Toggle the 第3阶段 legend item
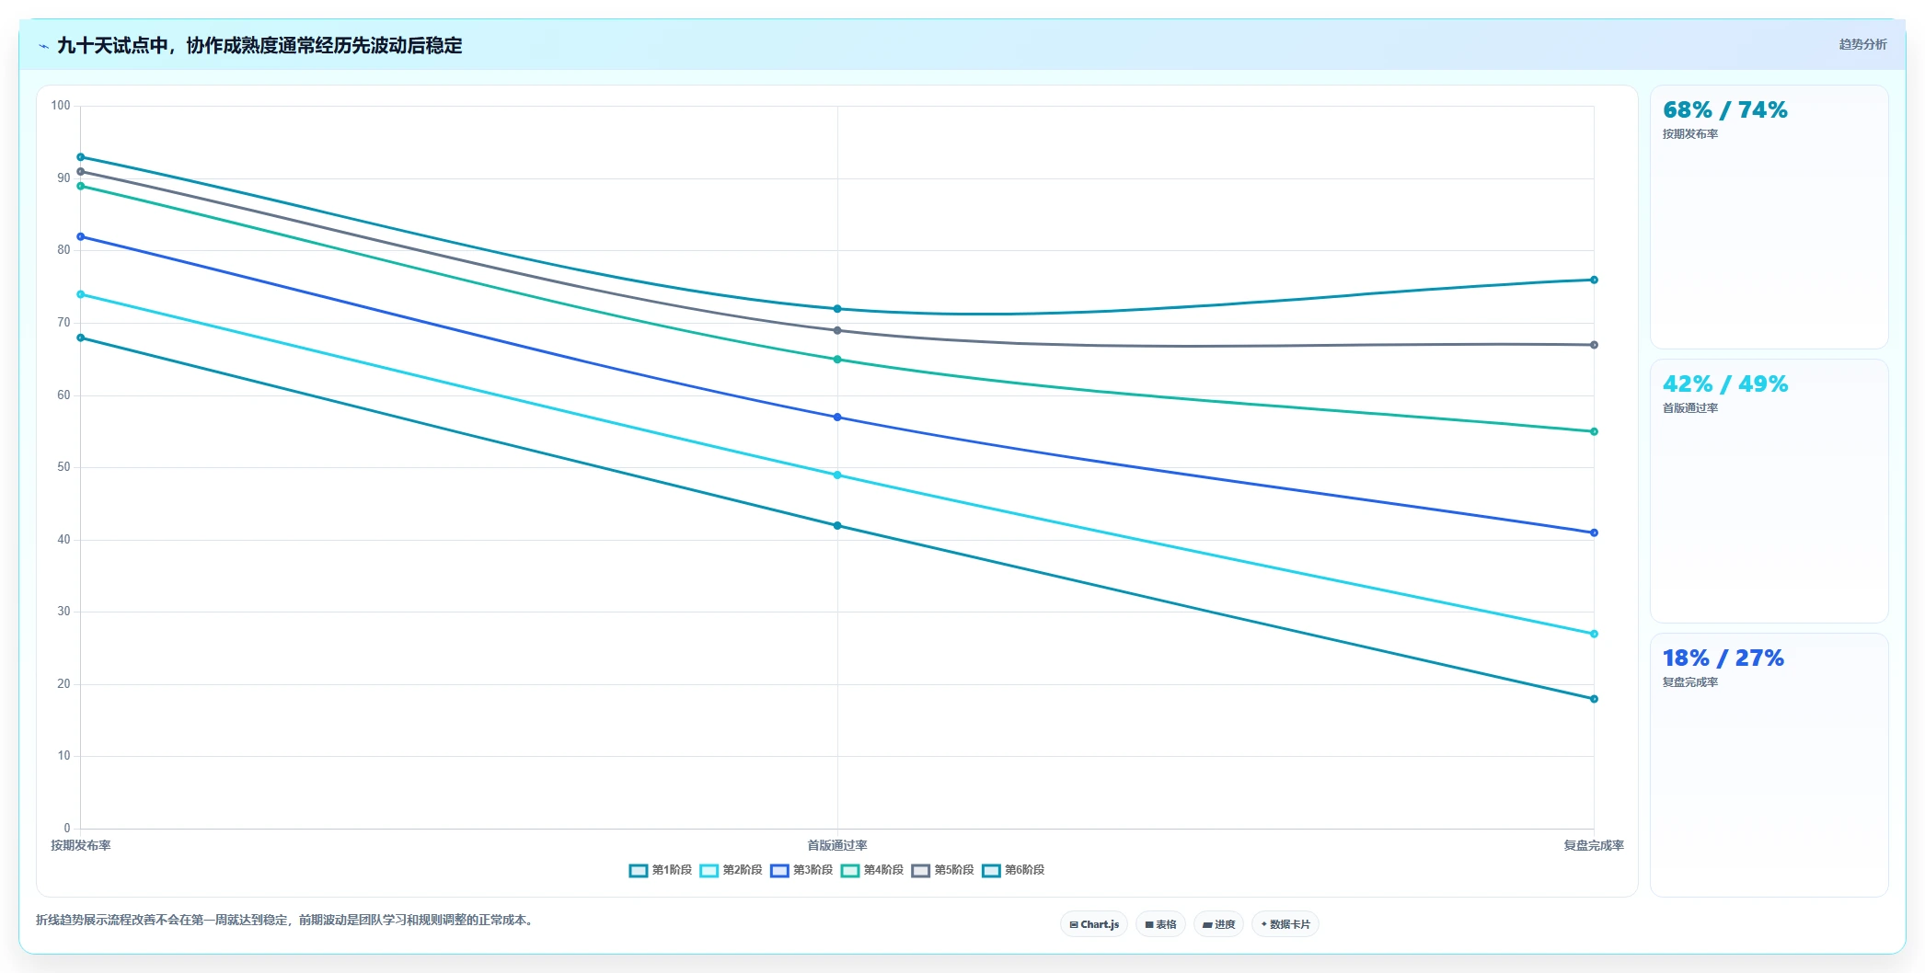The height and width of the screenshot is (973, 1925). [801, 870]
